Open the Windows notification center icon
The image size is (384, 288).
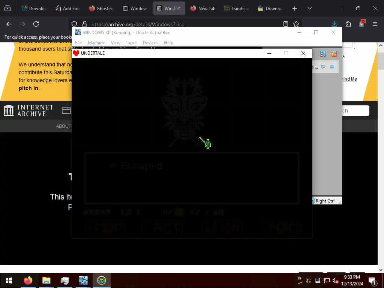[x=372, y=280]
